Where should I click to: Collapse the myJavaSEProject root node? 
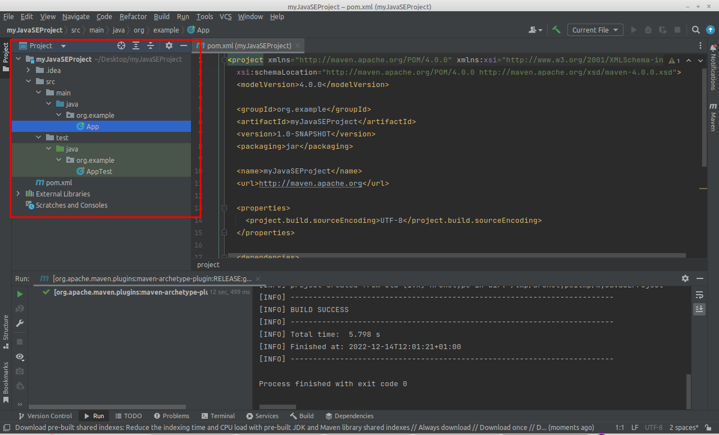click(18, 59)
